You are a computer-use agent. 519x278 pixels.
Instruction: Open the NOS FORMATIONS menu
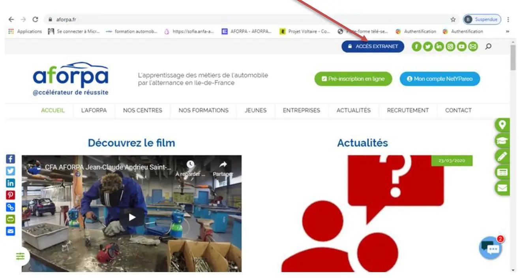point(203,111)
